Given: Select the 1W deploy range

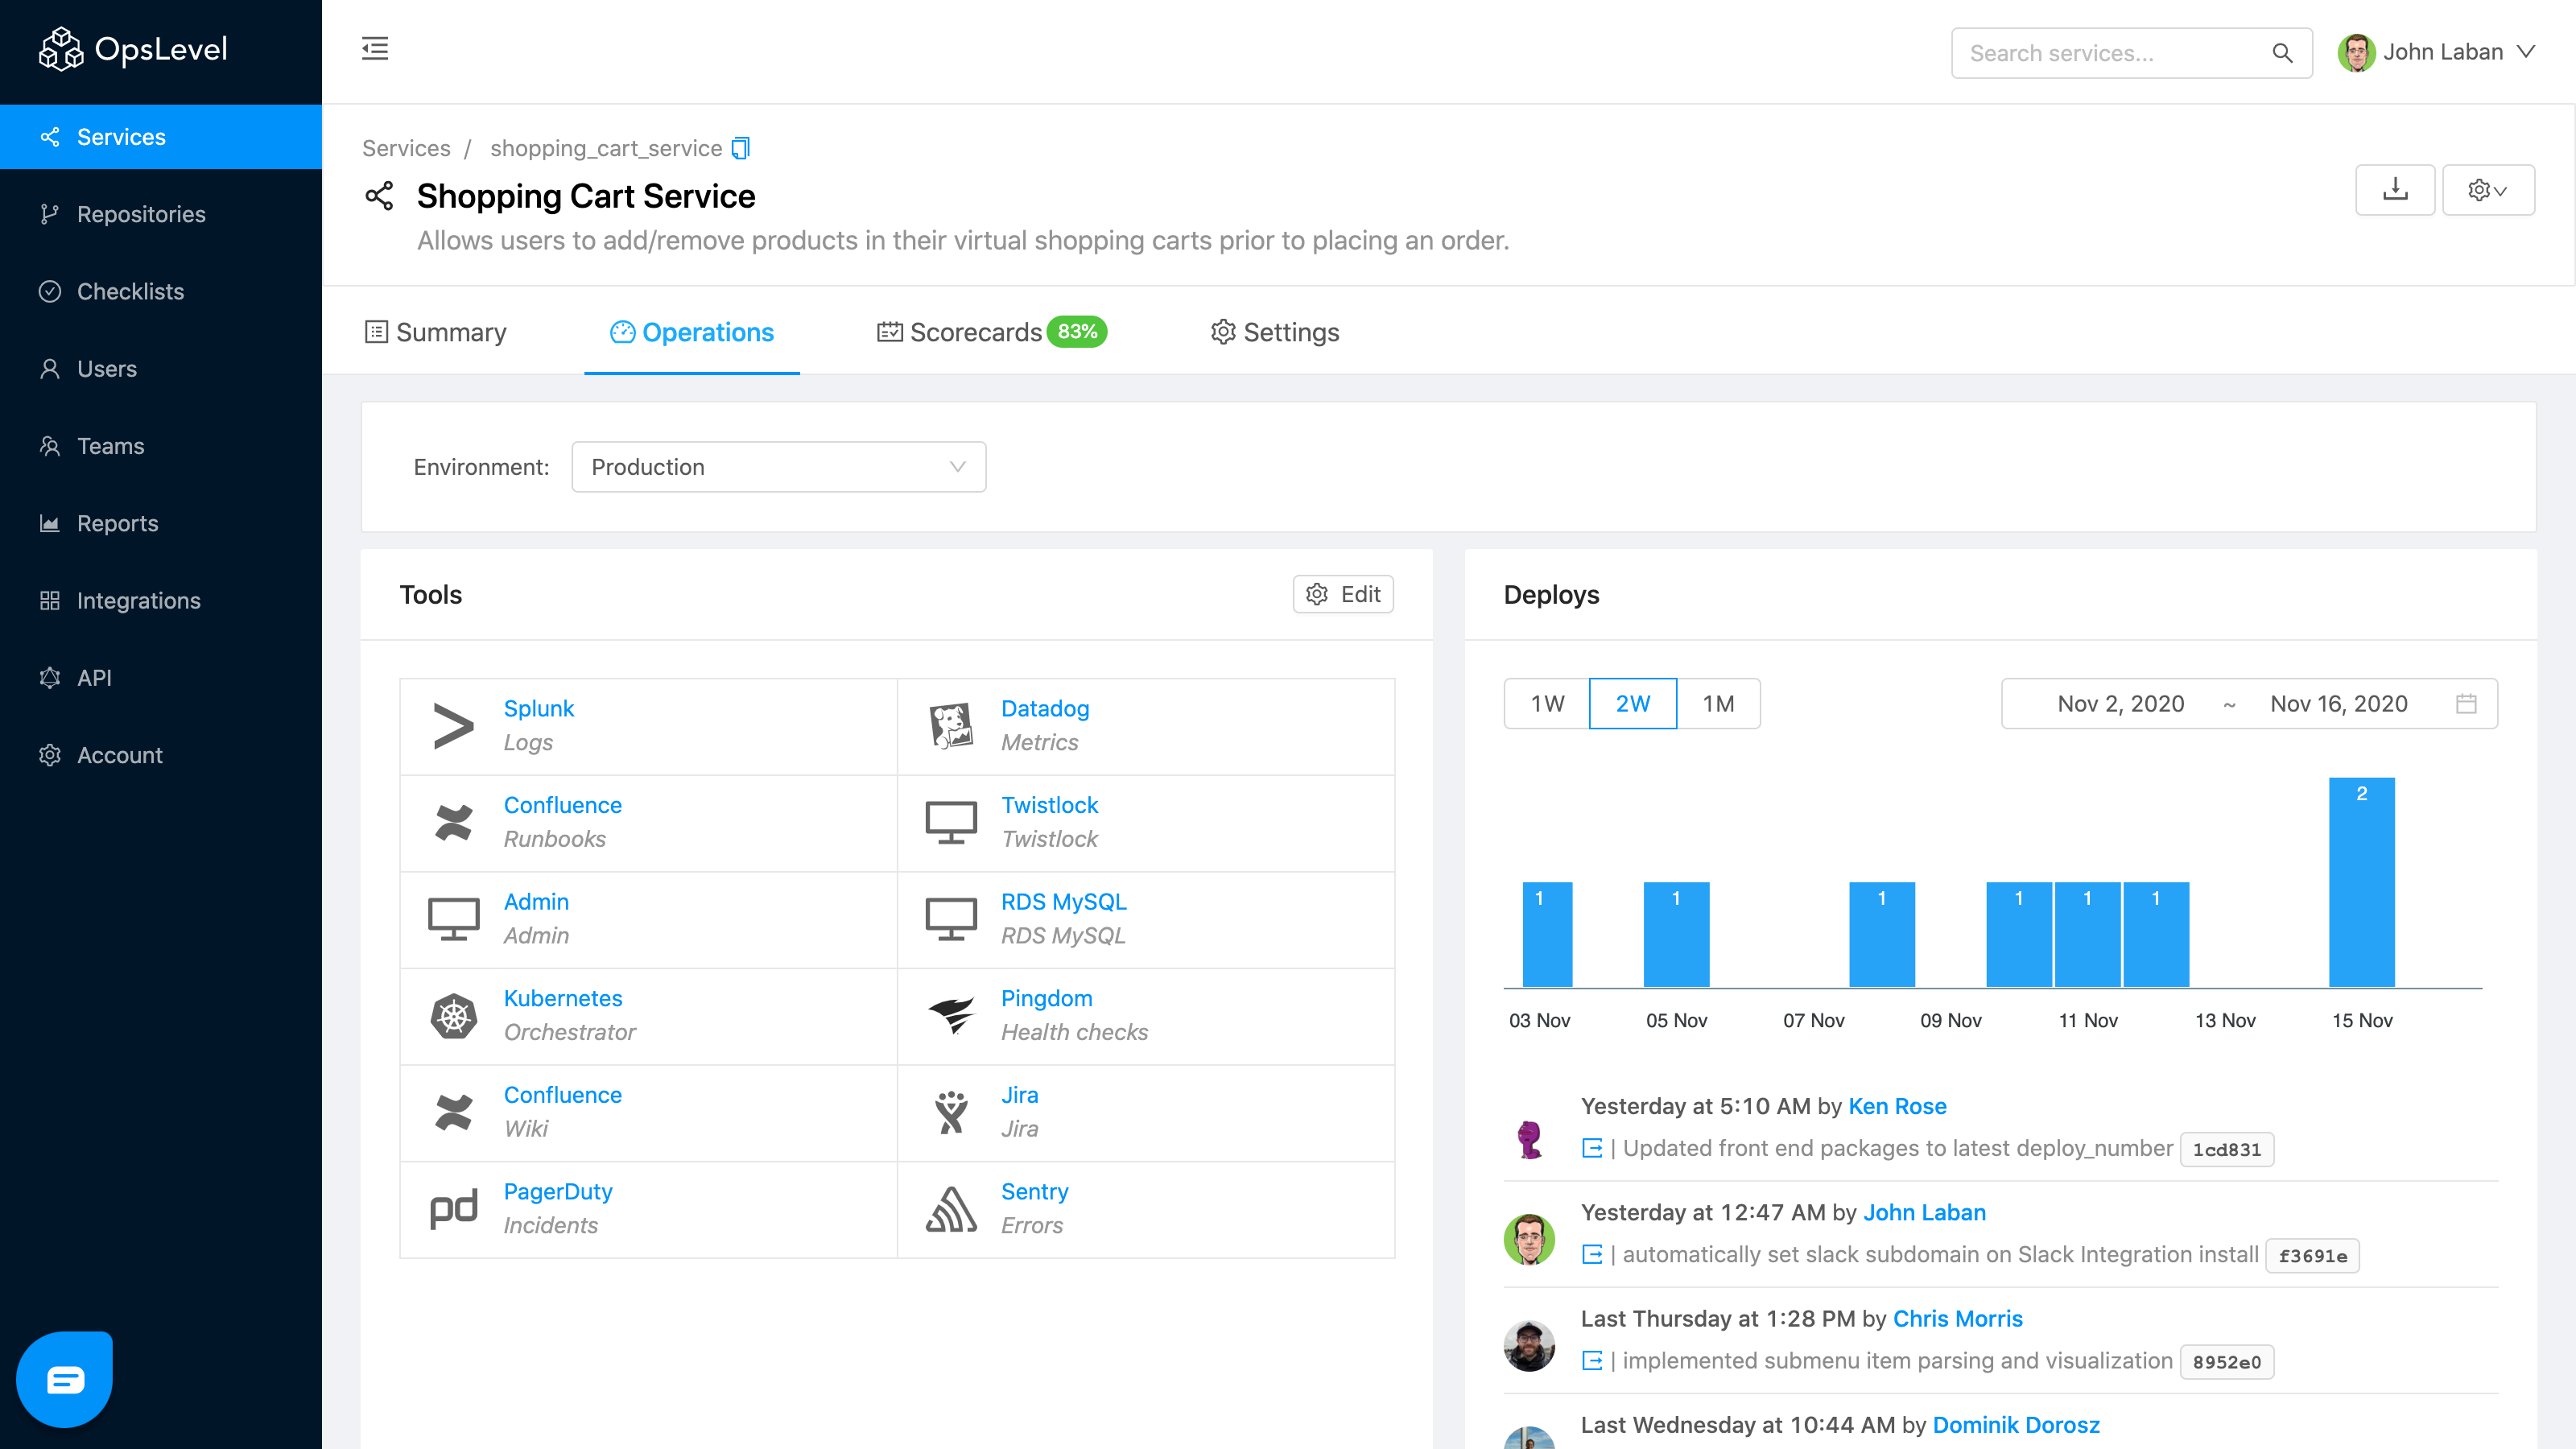Looking at the screenshot, I should pos(1547,704).
